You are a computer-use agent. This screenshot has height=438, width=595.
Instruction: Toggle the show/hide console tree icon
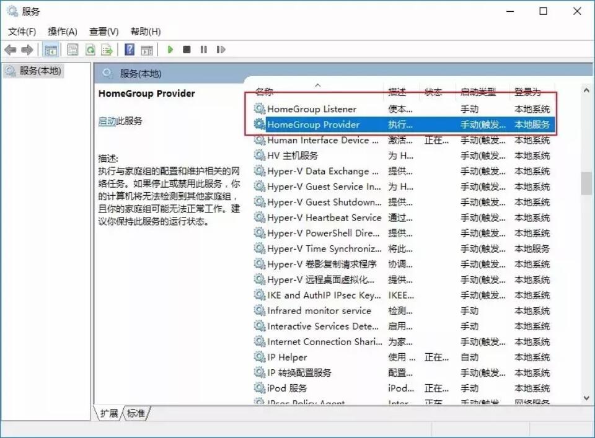tap(50, 50)
